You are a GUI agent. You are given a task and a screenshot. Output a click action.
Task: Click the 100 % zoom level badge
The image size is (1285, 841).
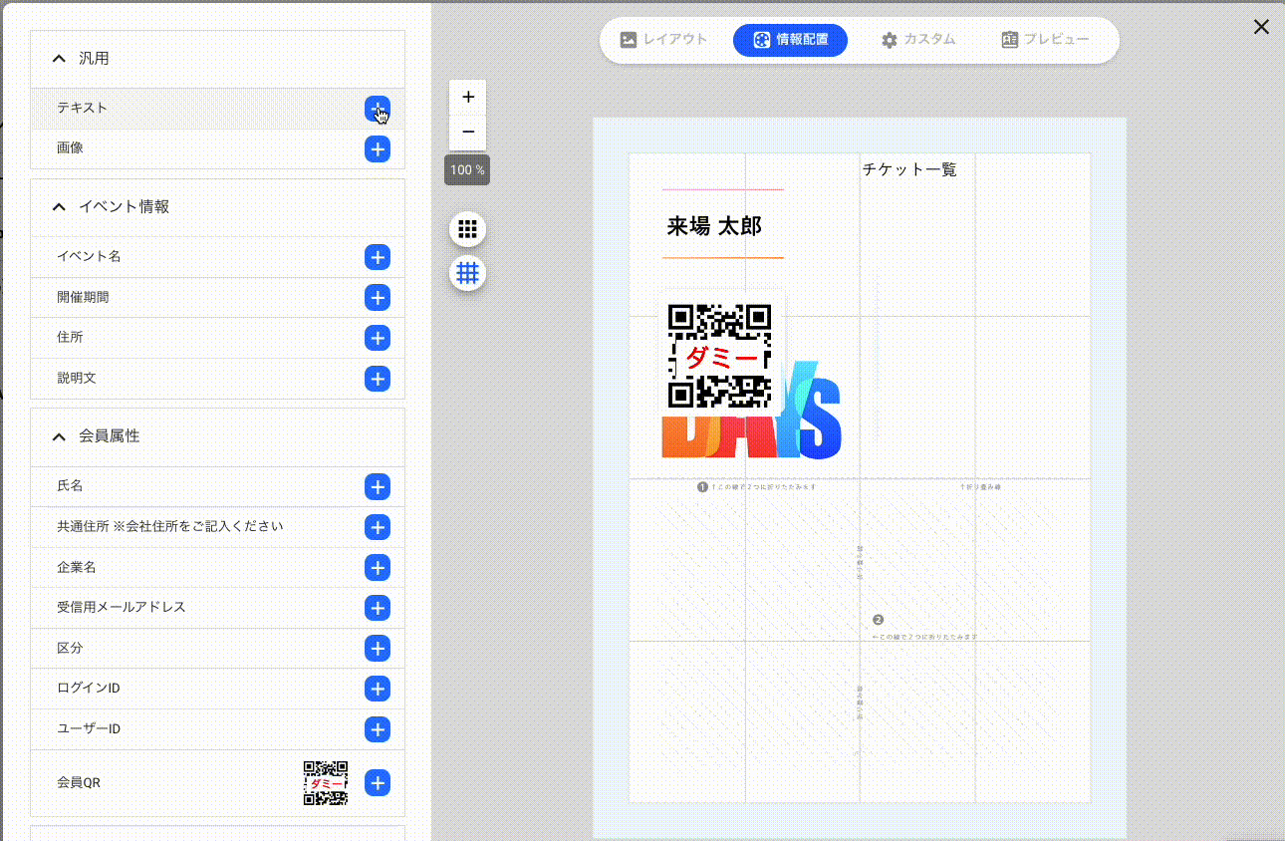(x=467, y=170)
